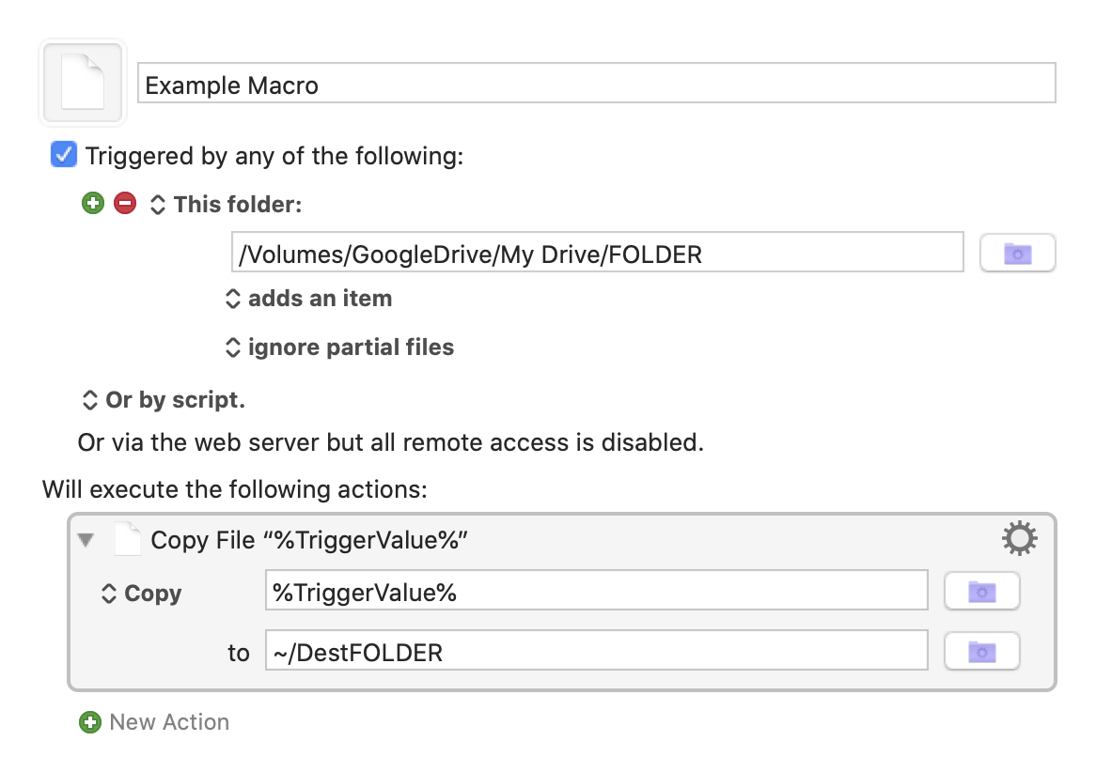Choose the source file with the folder button

[x=981, y=592]
